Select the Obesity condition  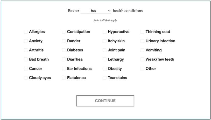(104, 69)
